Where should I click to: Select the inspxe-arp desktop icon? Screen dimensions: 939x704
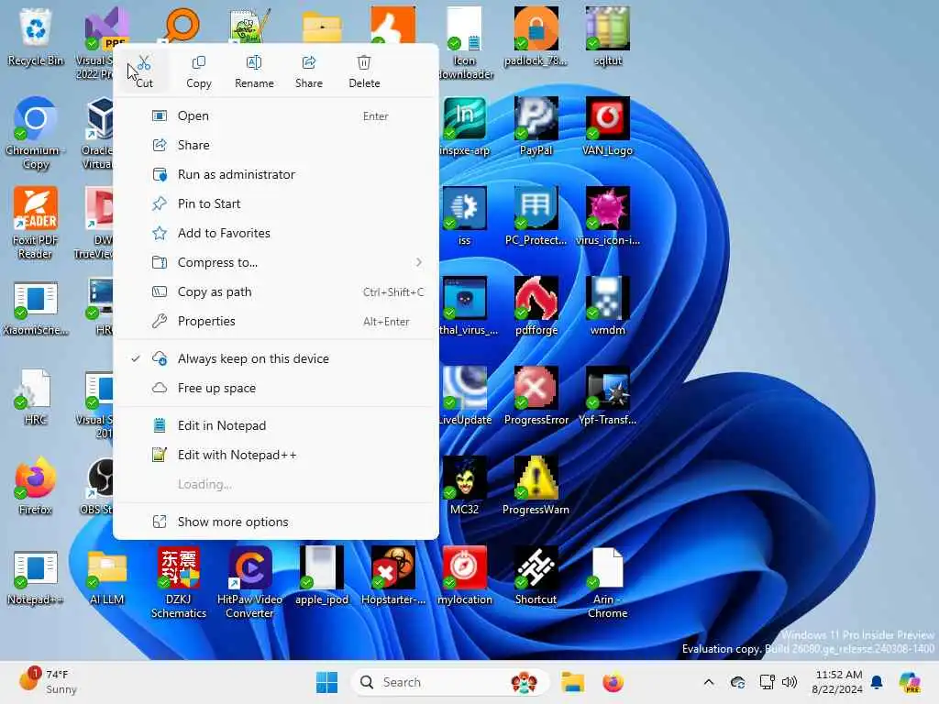(x=465, y=126)
